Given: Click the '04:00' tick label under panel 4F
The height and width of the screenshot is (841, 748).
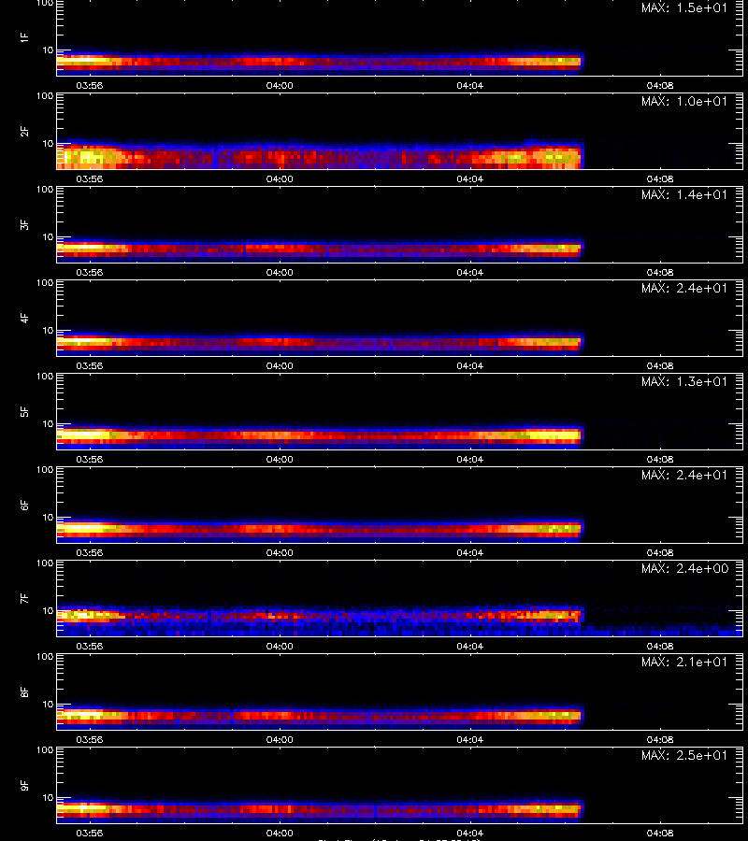Looking at the screenshot, I should [280, 365].
